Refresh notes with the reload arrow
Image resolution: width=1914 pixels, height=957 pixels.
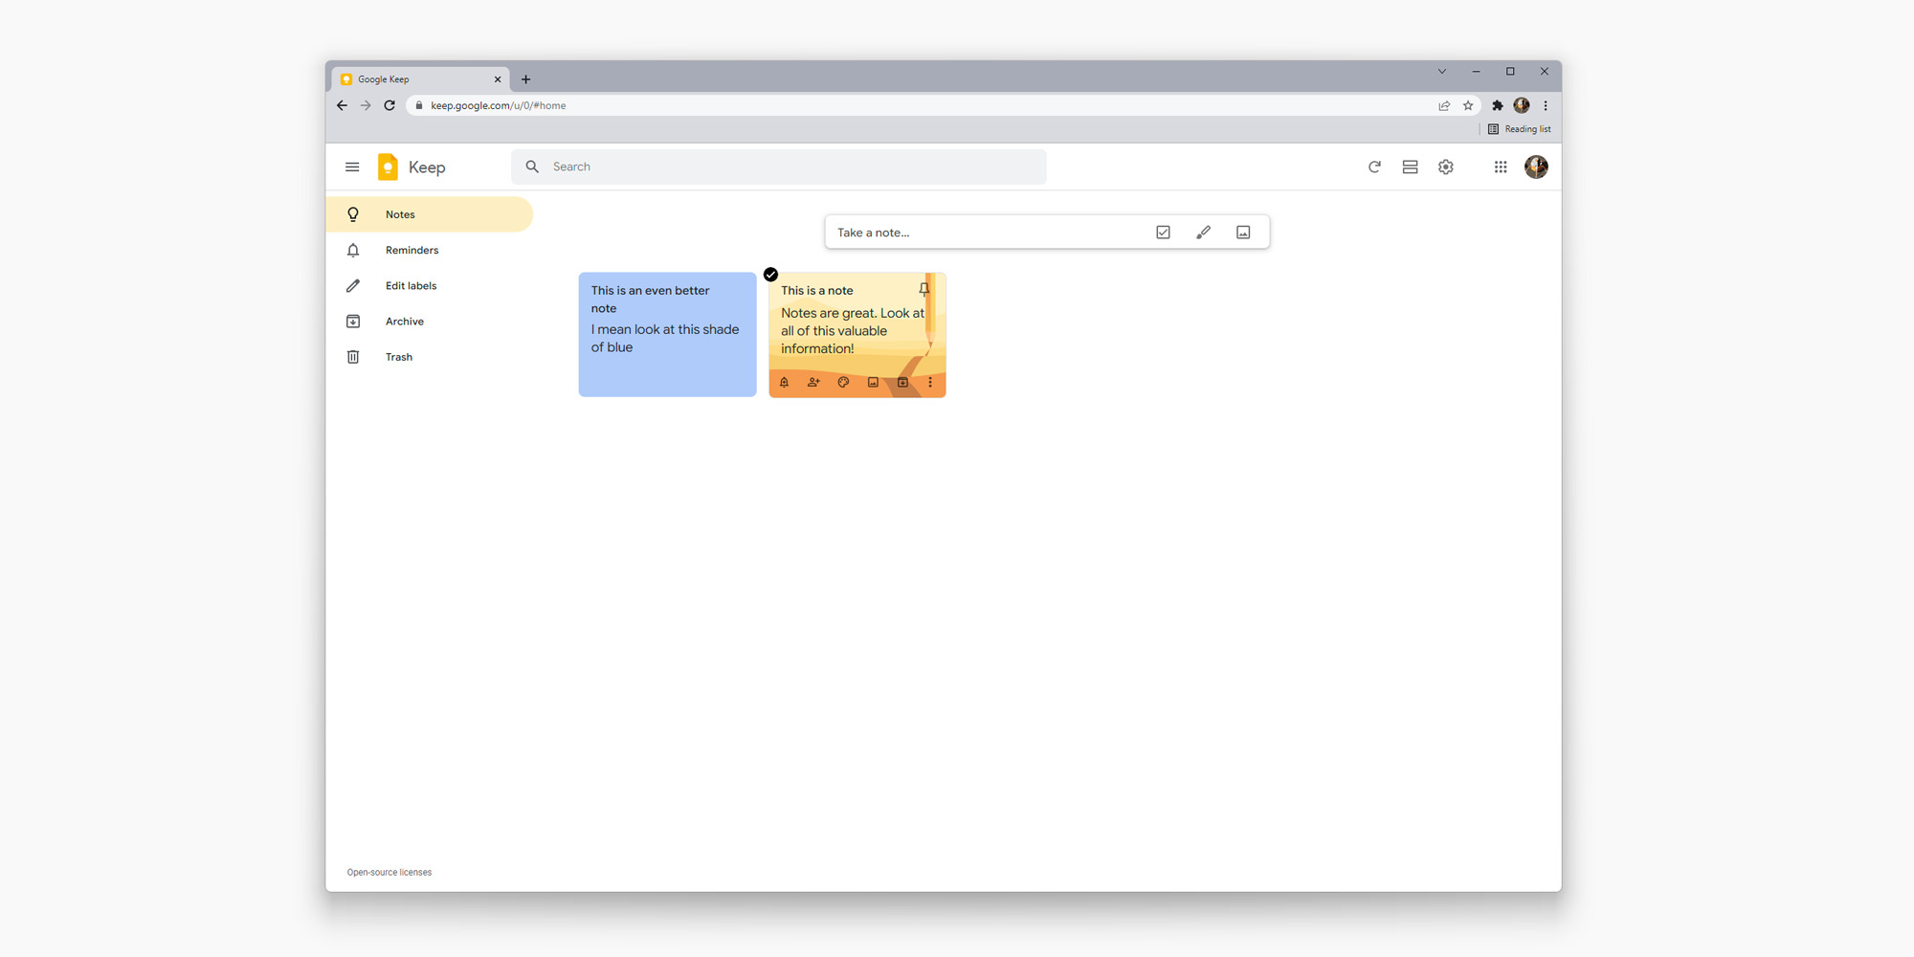(1374, 166)
